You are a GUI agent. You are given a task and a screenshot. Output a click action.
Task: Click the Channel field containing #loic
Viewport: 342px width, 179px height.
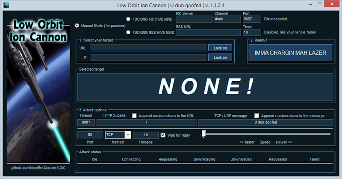click(x=227, y=19)
